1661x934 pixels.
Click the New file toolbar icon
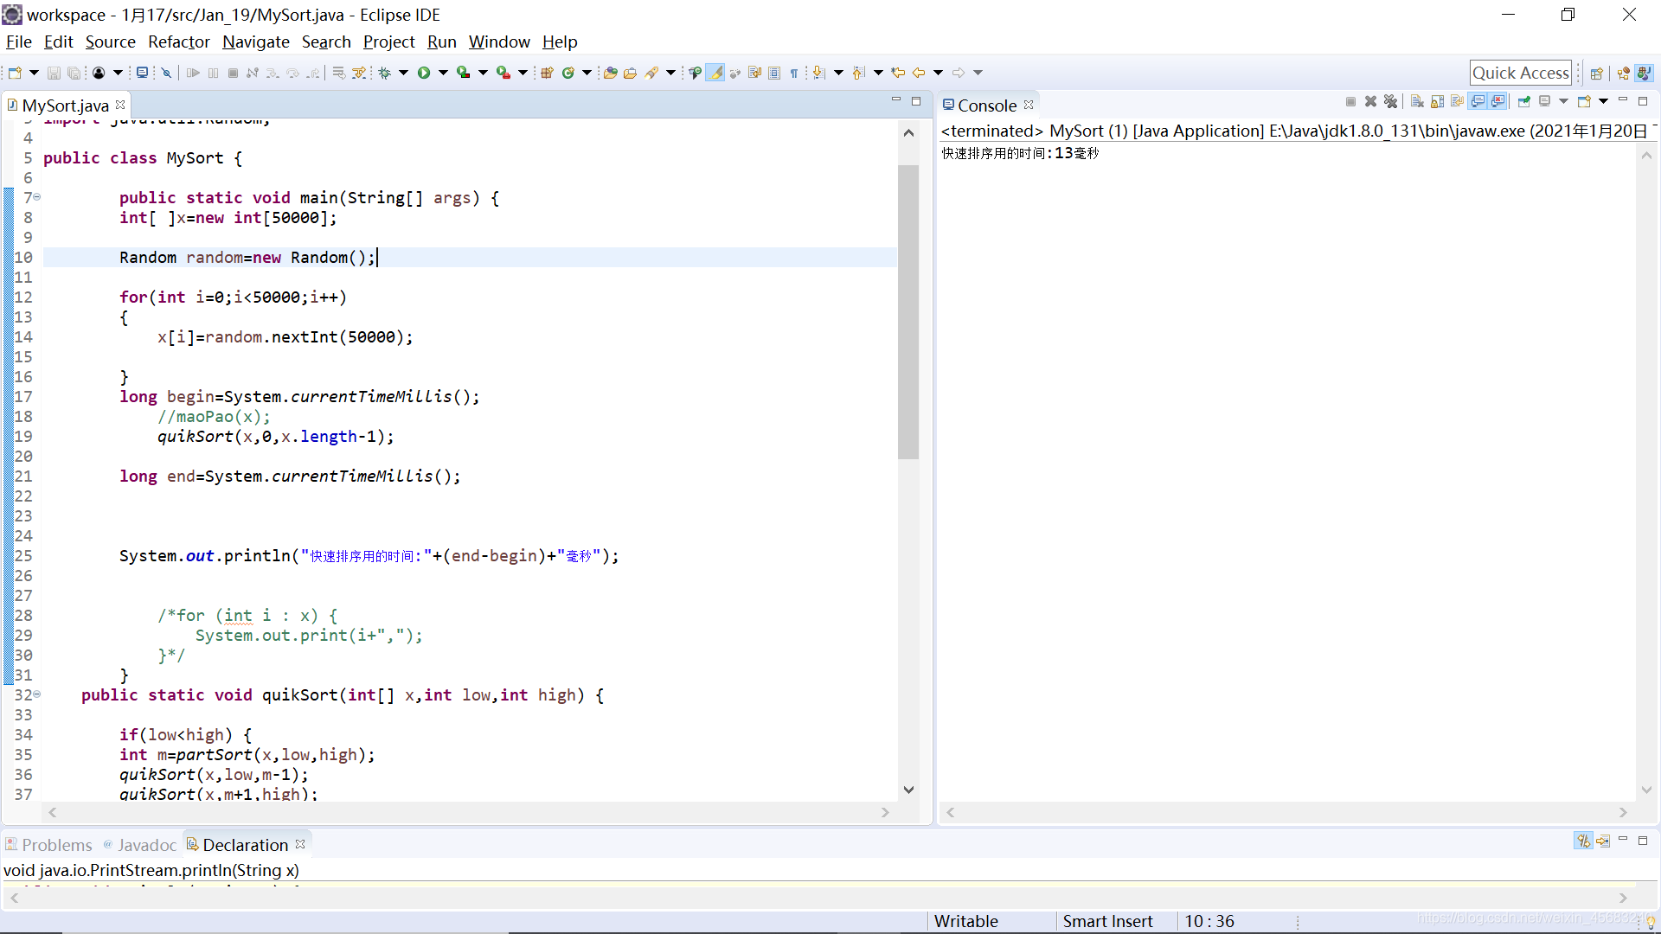coord(15,73)
